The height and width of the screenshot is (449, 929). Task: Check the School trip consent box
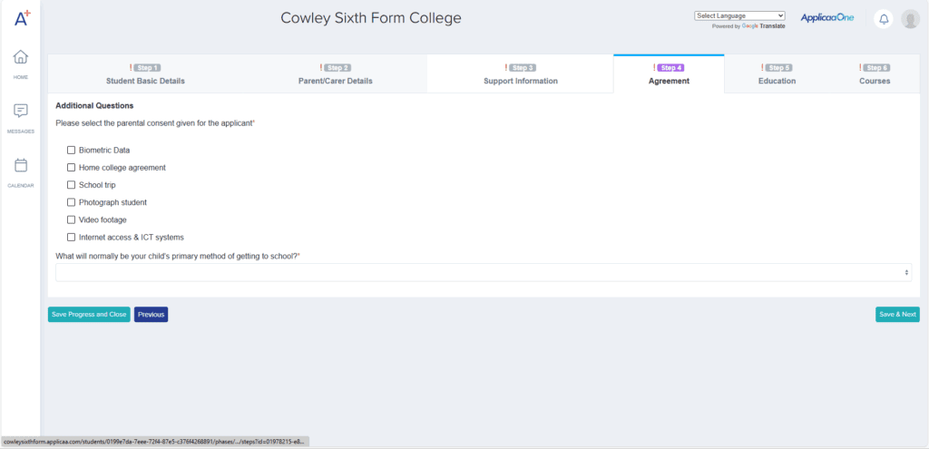tap(72, 185)
